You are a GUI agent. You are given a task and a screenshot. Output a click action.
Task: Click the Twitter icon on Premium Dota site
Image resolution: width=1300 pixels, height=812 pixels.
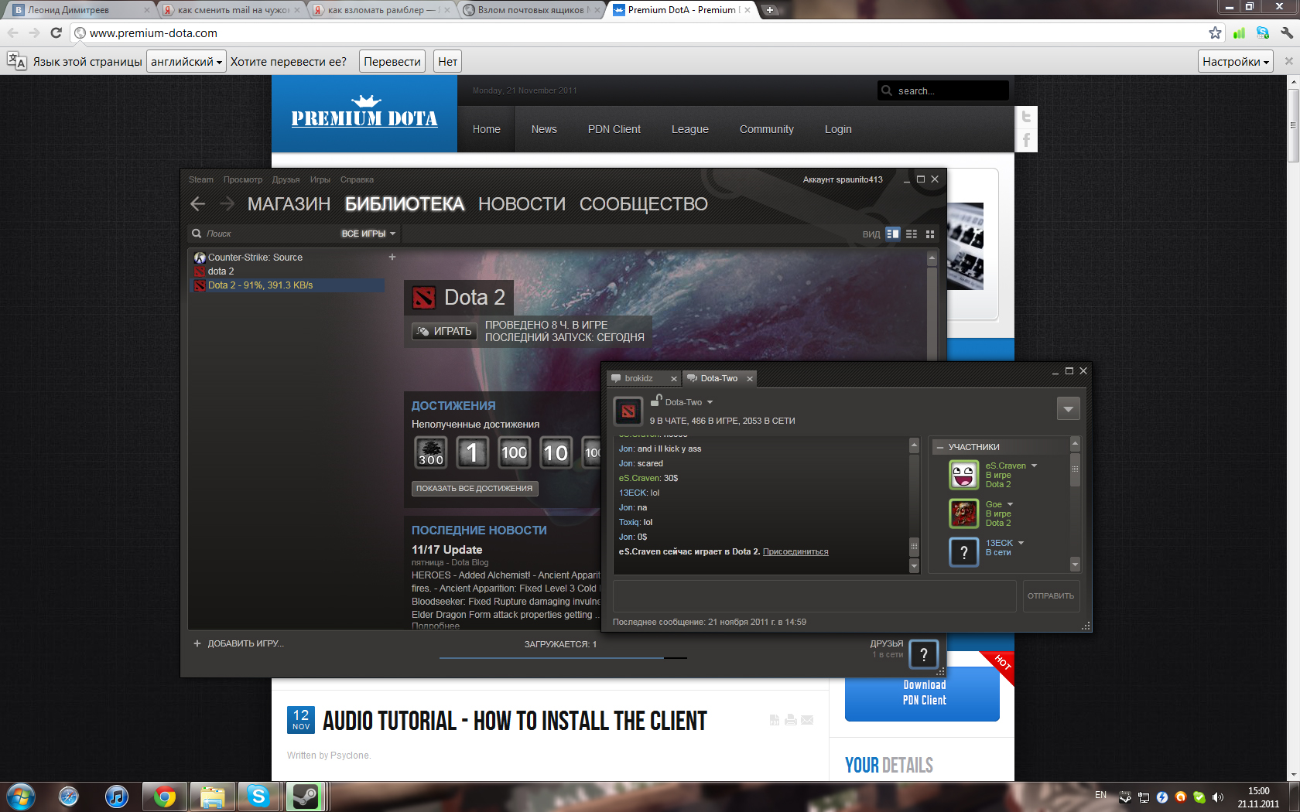coord(1026,117)
